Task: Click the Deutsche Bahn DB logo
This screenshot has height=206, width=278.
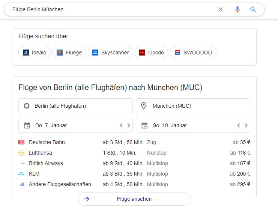Action: point(21,142)
